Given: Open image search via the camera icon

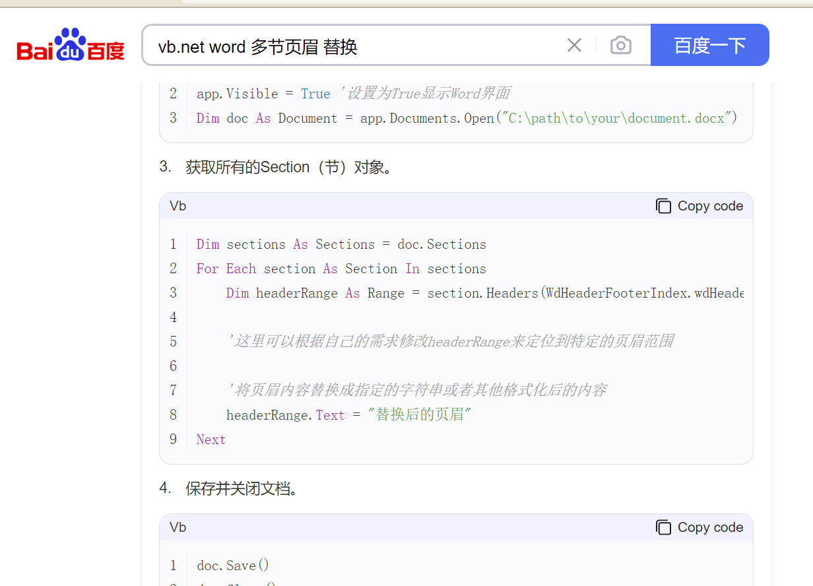Looking at the screenshot, I should tap(620, 46).
